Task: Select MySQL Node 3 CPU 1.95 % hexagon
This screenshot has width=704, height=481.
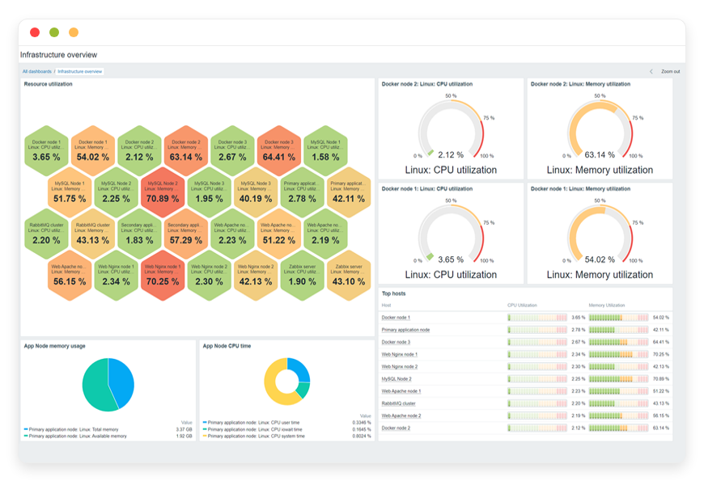Action: 210,192
